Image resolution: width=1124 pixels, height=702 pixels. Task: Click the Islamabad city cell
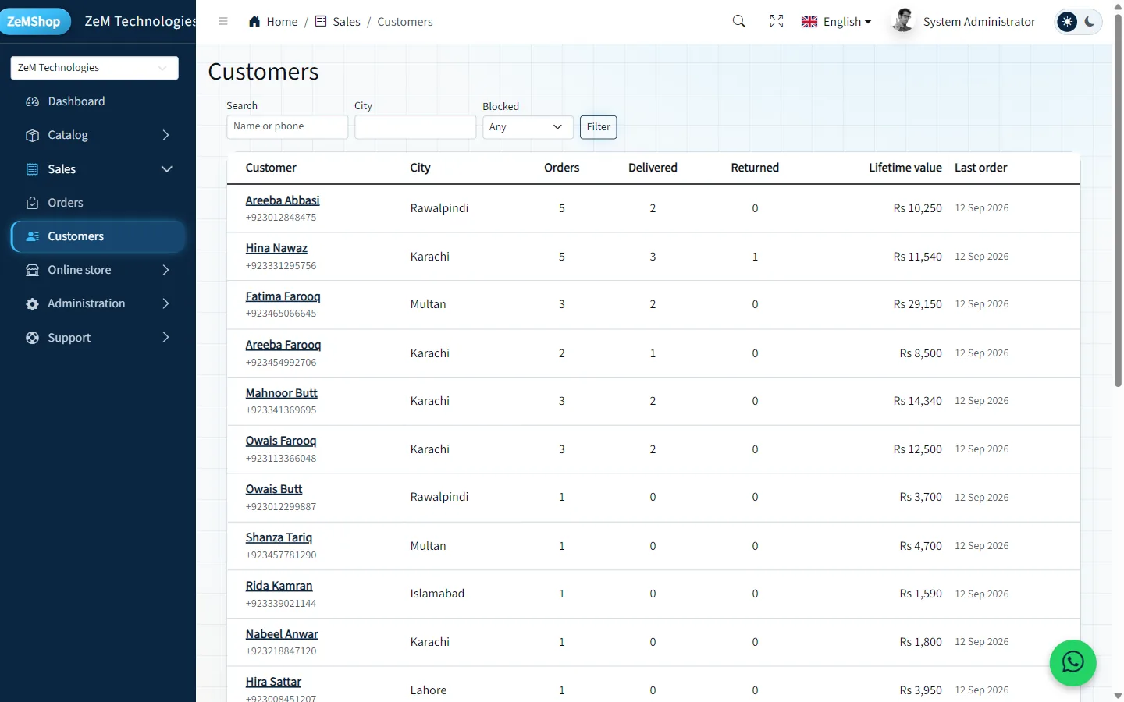437,594
